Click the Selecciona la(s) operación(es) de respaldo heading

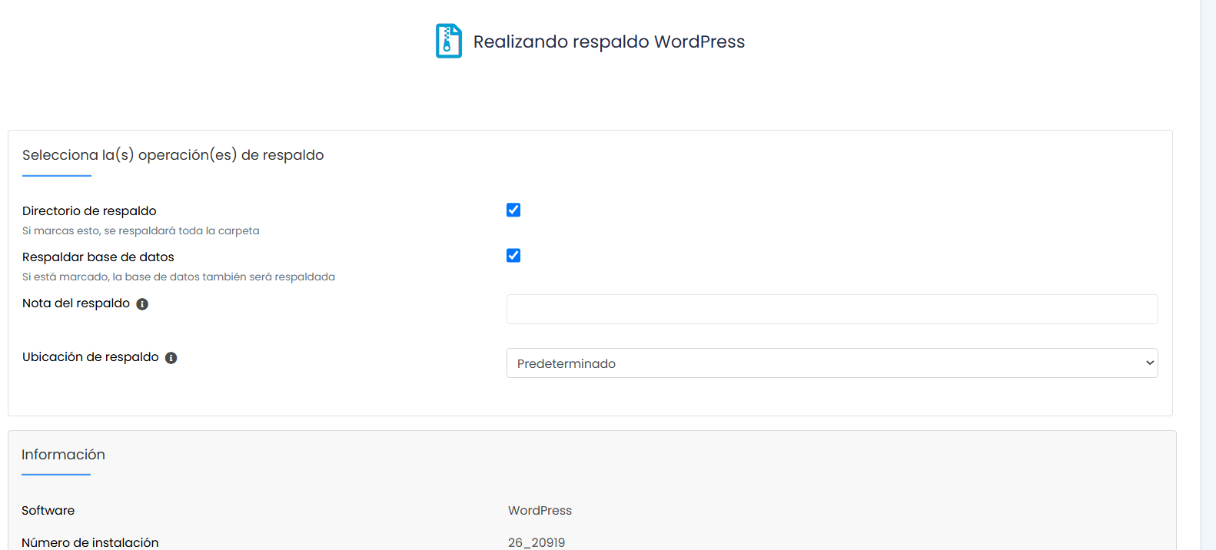tap(173, 155)
